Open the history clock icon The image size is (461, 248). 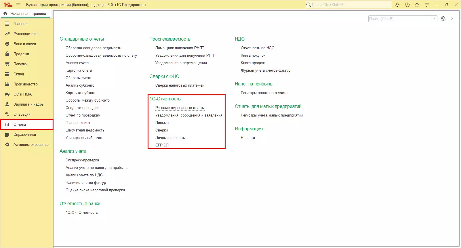pyautogui.click(x=407, y=5)
